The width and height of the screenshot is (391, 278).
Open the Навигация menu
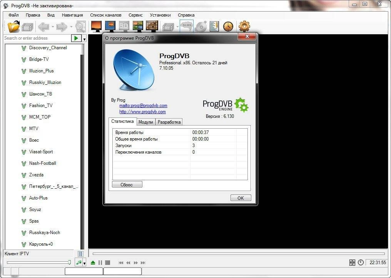tap(72, 15)
